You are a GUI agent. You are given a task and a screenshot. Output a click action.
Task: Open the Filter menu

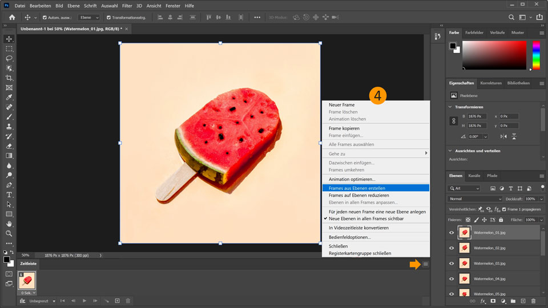tap(126, 6)
